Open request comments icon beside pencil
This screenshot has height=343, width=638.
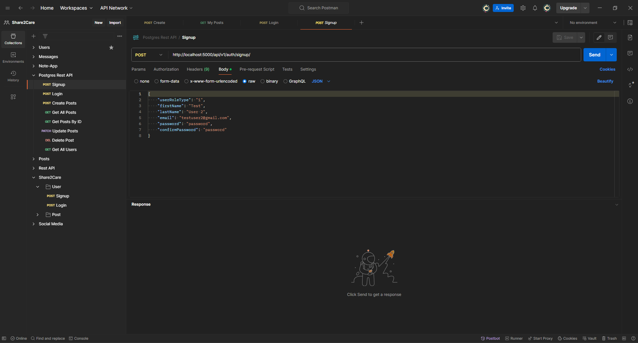point(610,37)
